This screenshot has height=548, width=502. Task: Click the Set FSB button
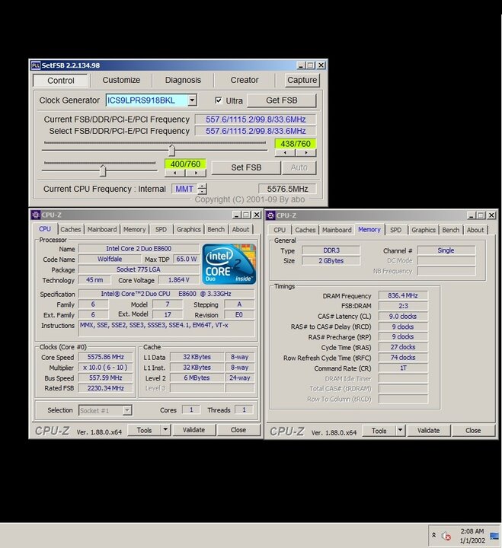(x=246, y=167)
